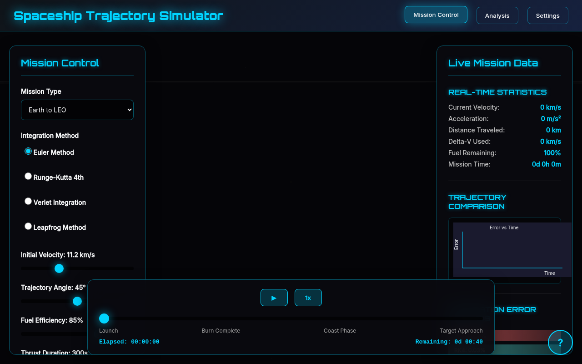Enable the Leapfrog Method option

[x=28, y=226]
